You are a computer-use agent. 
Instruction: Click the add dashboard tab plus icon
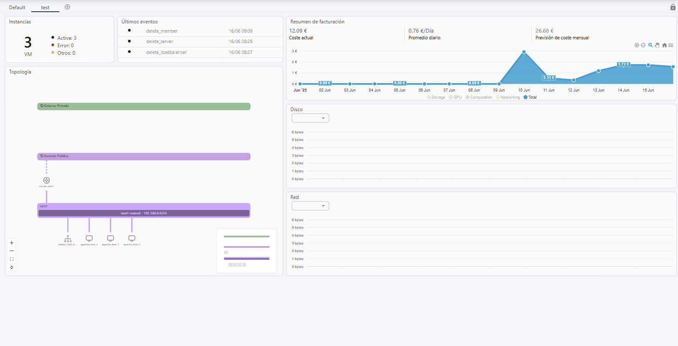pyautogui.click(x=68, y=7)
